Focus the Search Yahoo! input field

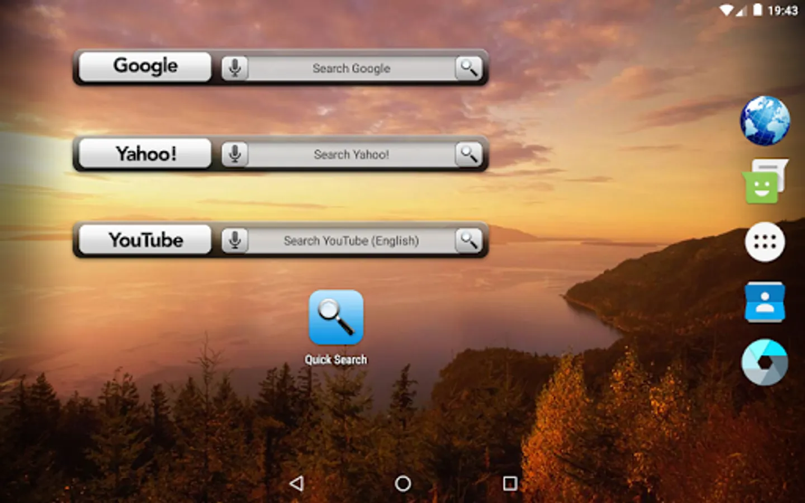pos(352,154)
